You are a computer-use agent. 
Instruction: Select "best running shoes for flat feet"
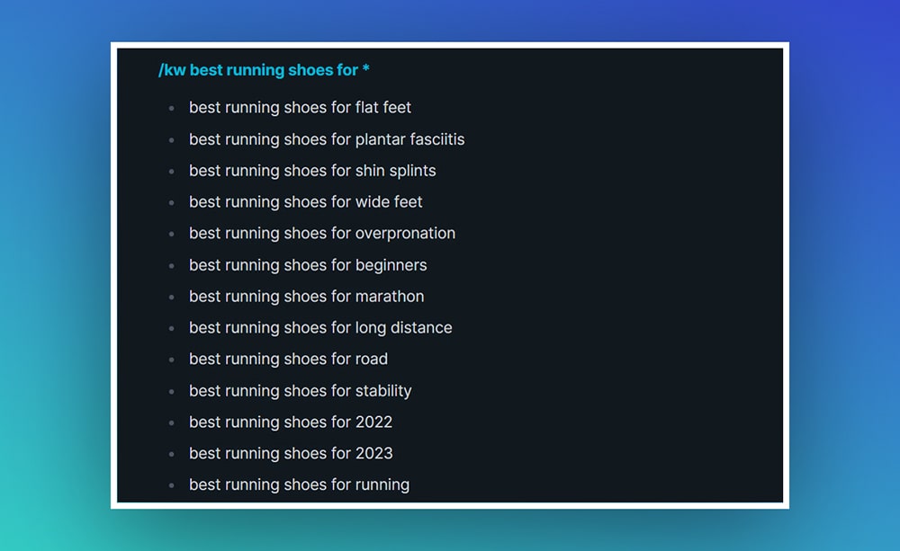301,107
